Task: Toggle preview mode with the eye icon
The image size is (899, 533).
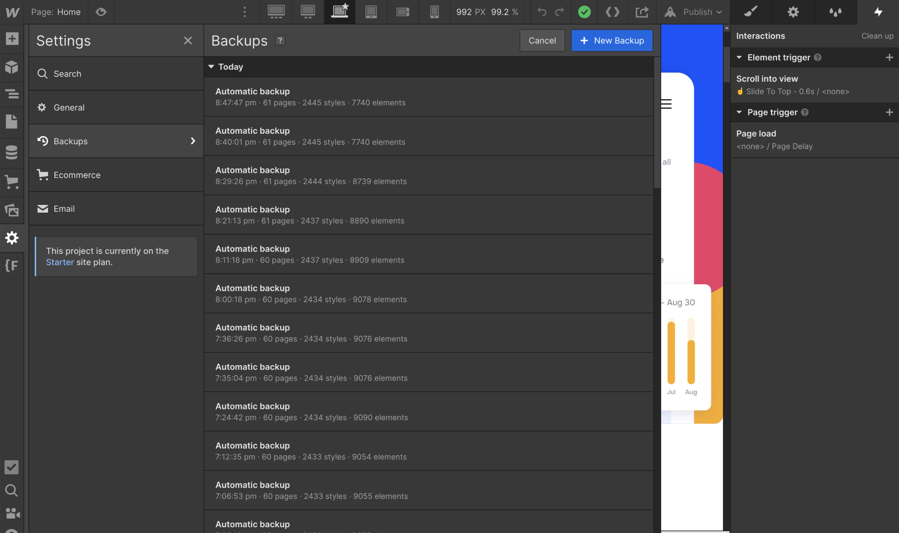Action: [101, 12]
